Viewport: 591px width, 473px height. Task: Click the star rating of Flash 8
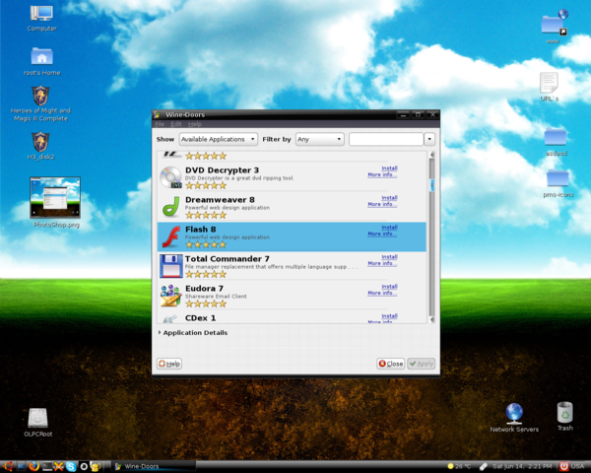(x=206, y=244)
